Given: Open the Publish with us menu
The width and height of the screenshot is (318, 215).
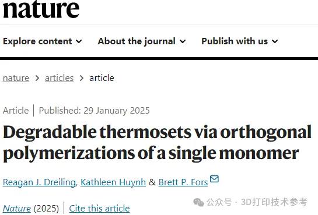Looking at the screenshot, I should tap(239, 41).
